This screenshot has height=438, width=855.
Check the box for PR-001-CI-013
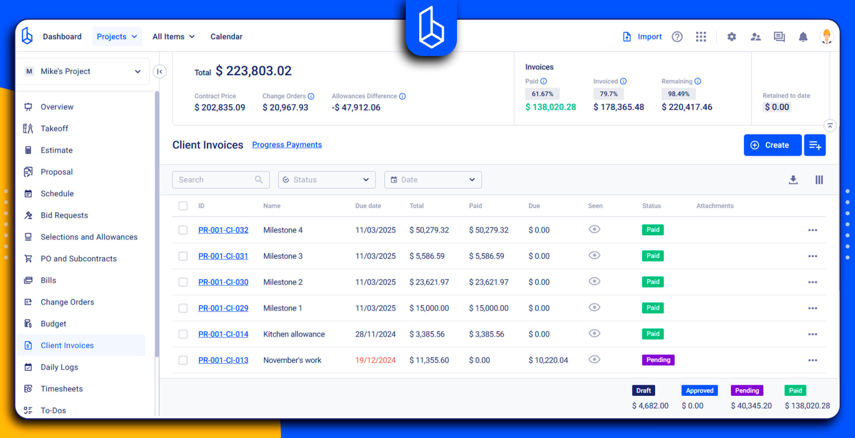(183, 360)
